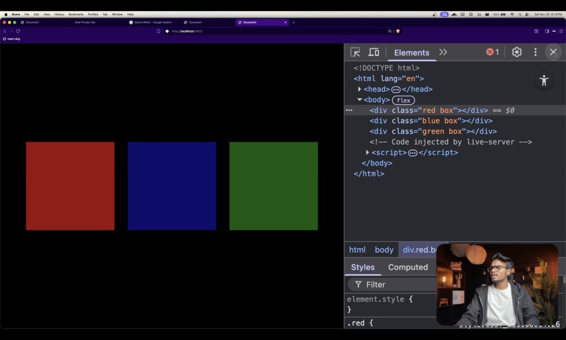The width and height of the screenshot is (566, 340).
Task: Select body in the DOM breadcrumb
Action: tap(384, 250)
